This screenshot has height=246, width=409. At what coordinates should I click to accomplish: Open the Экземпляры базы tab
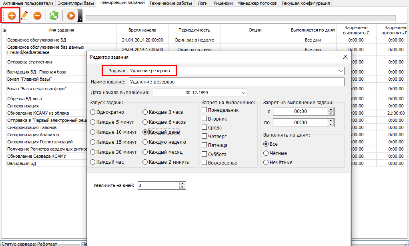click(x=76, y=3)
